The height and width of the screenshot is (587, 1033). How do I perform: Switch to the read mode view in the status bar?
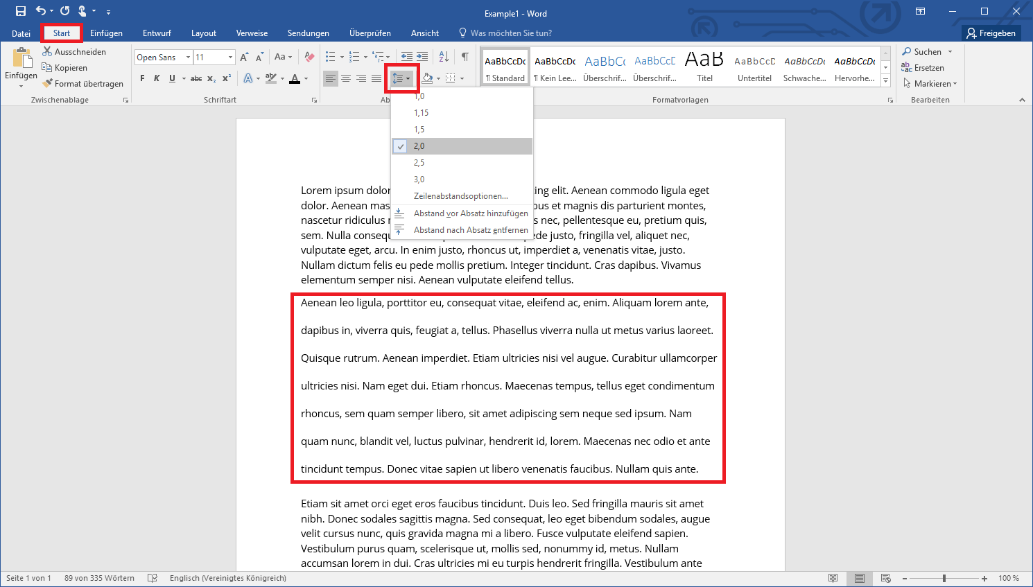(x=833, y=578)
